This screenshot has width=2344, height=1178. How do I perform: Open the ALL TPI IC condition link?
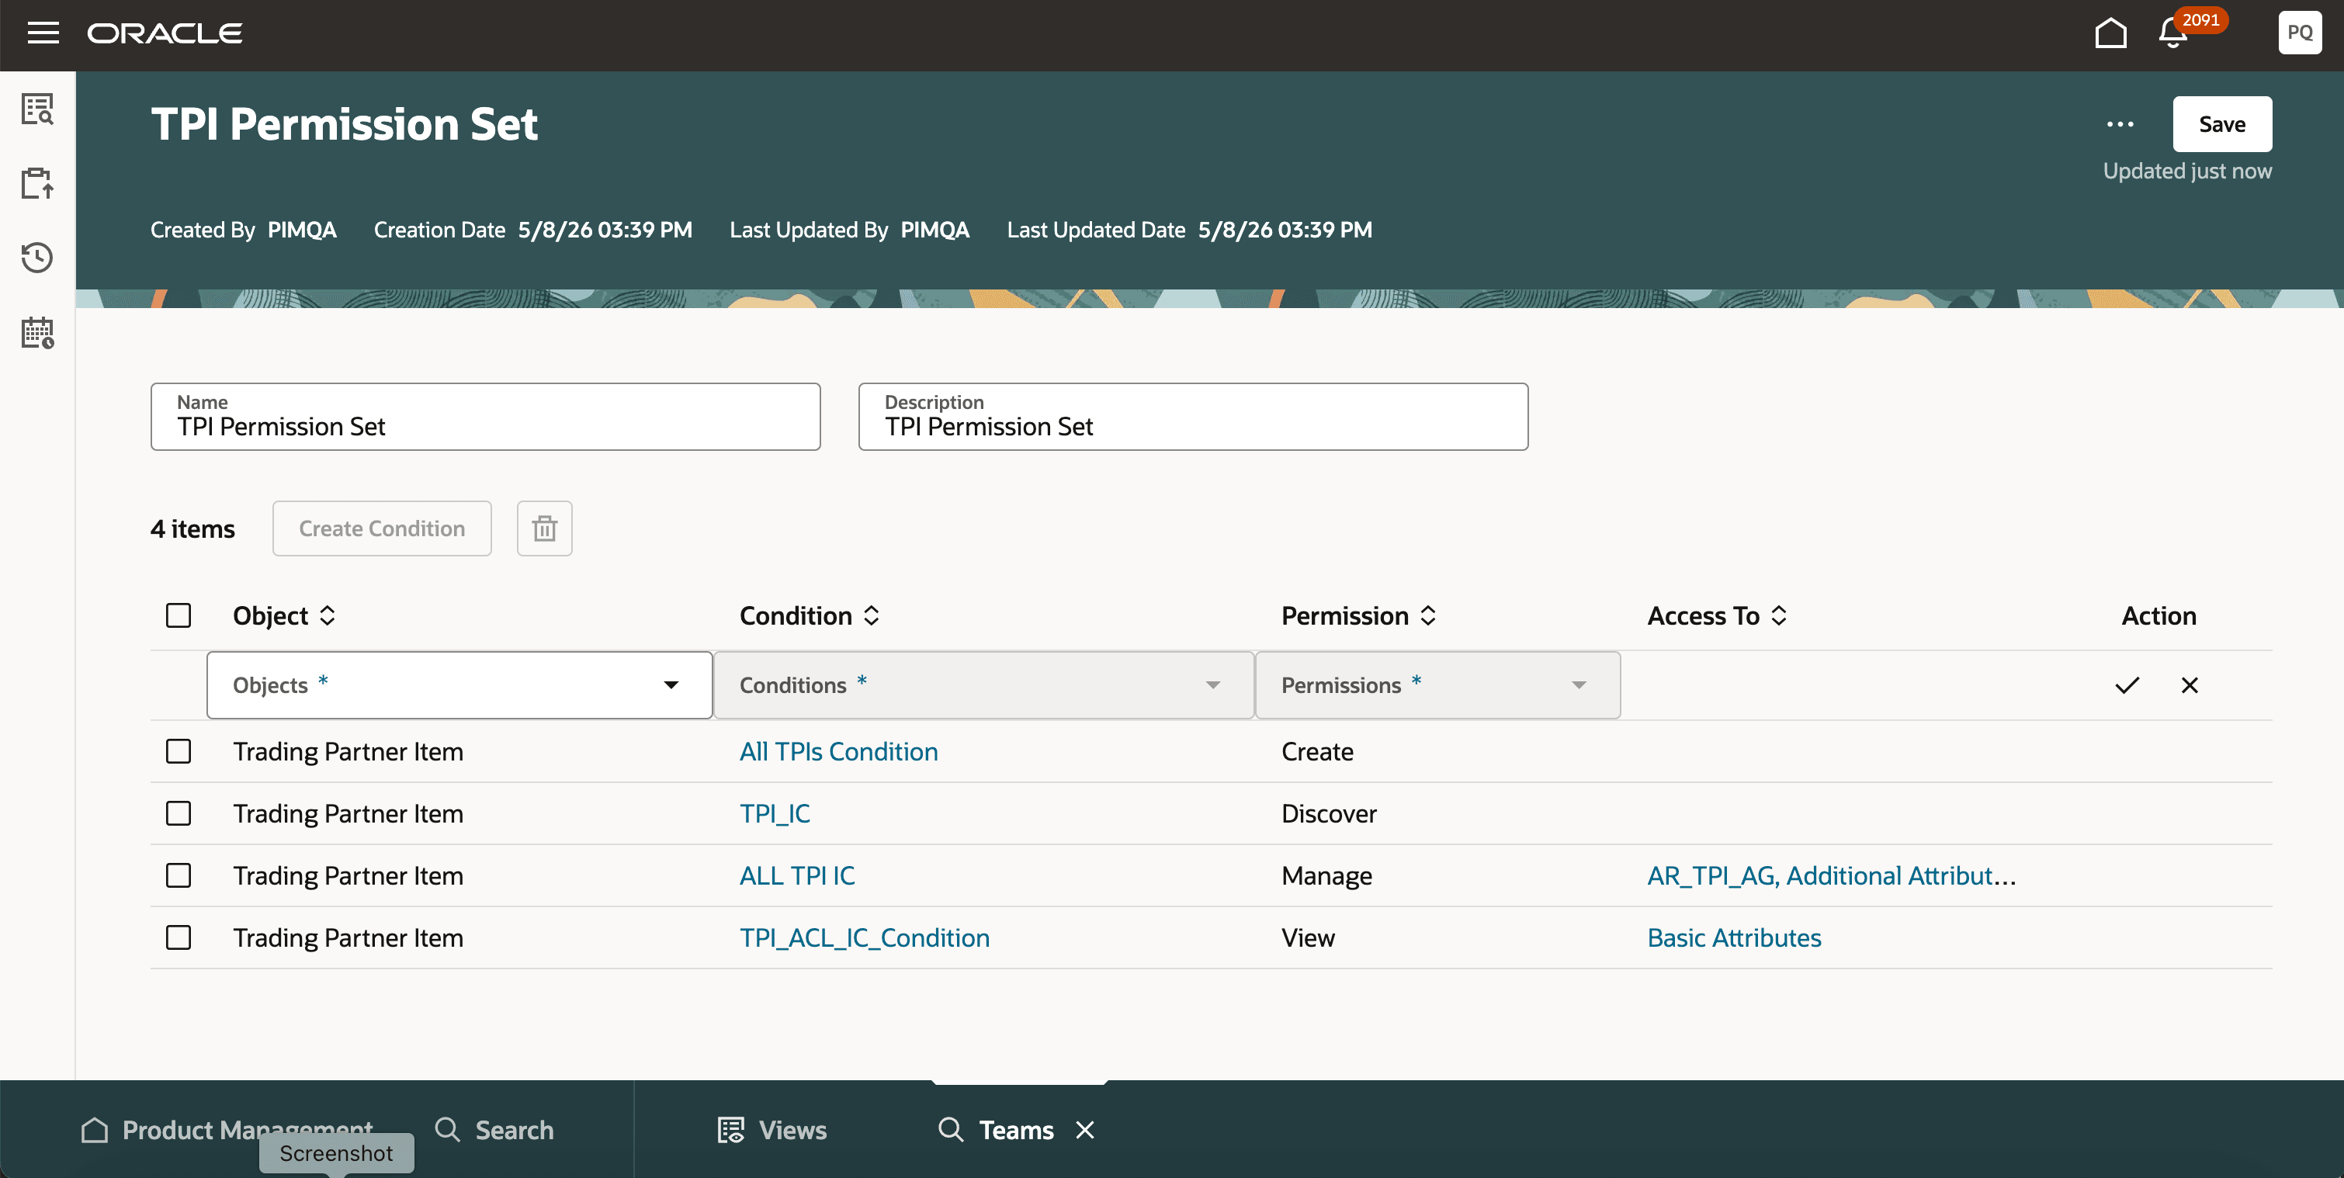click(797, 875)
